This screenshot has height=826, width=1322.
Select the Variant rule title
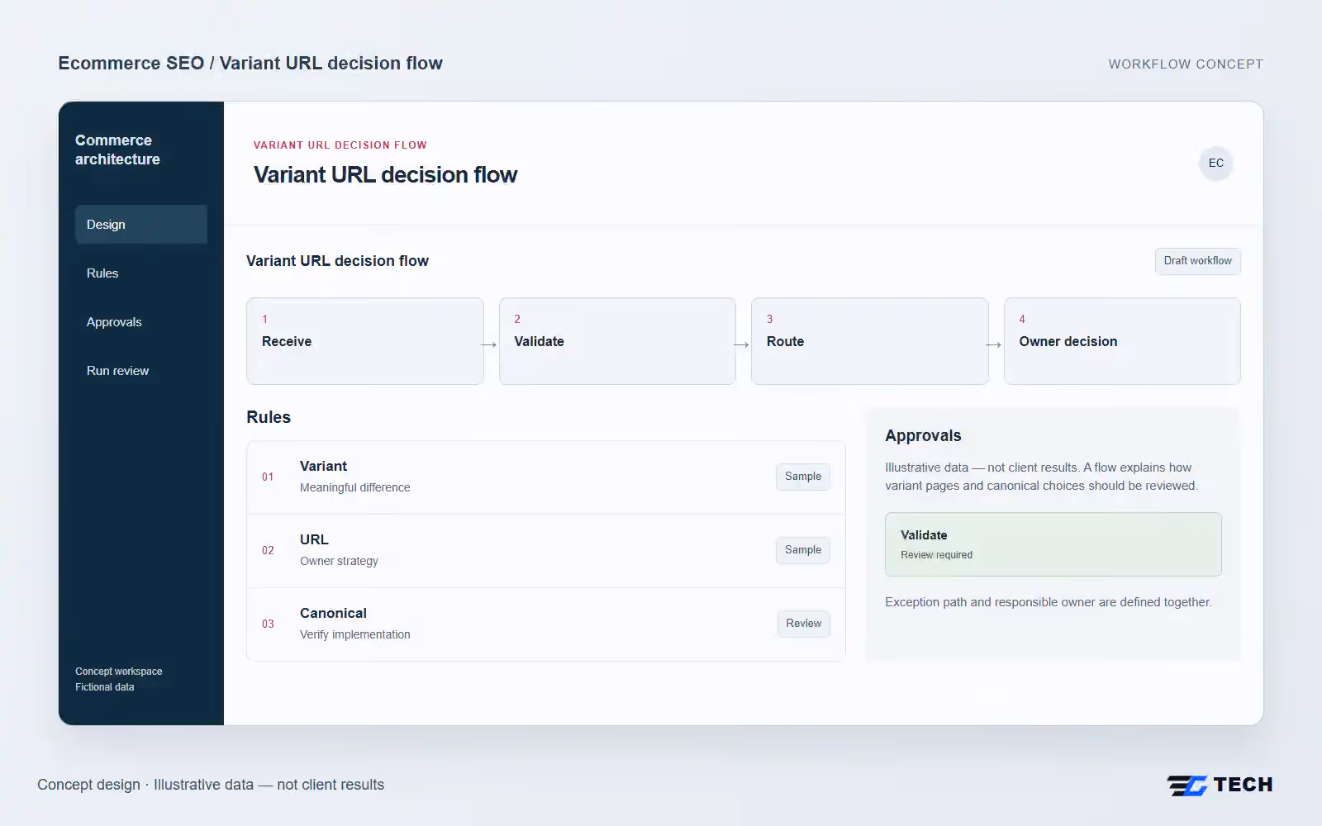tap(323, 466)
